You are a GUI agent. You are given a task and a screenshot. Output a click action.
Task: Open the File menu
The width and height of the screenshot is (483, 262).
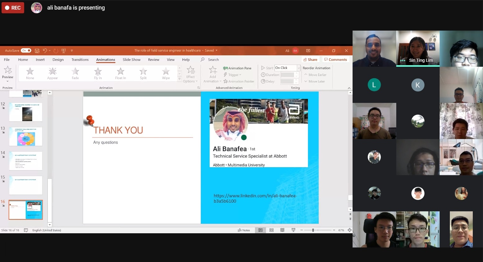(7, 60)
